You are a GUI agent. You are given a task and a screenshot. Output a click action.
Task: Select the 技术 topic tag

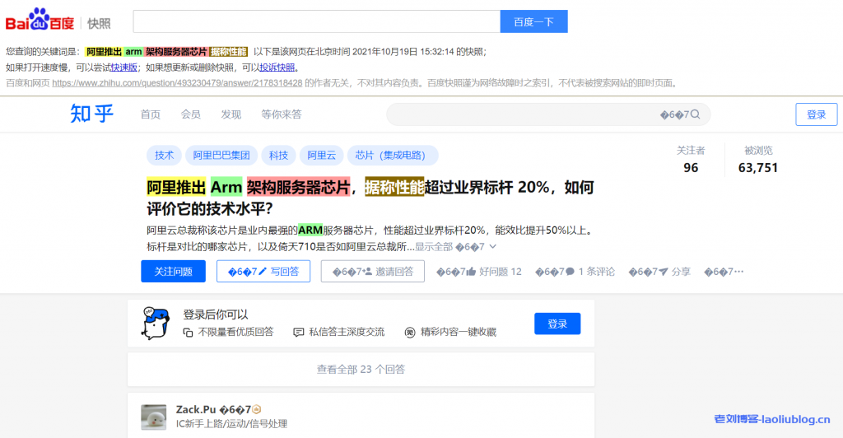pyautogui.click(x=164, y=156)
